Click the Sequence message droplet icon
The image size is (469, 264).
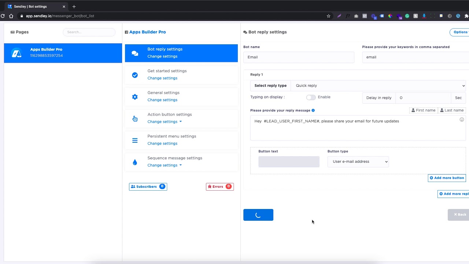[135, 162]
